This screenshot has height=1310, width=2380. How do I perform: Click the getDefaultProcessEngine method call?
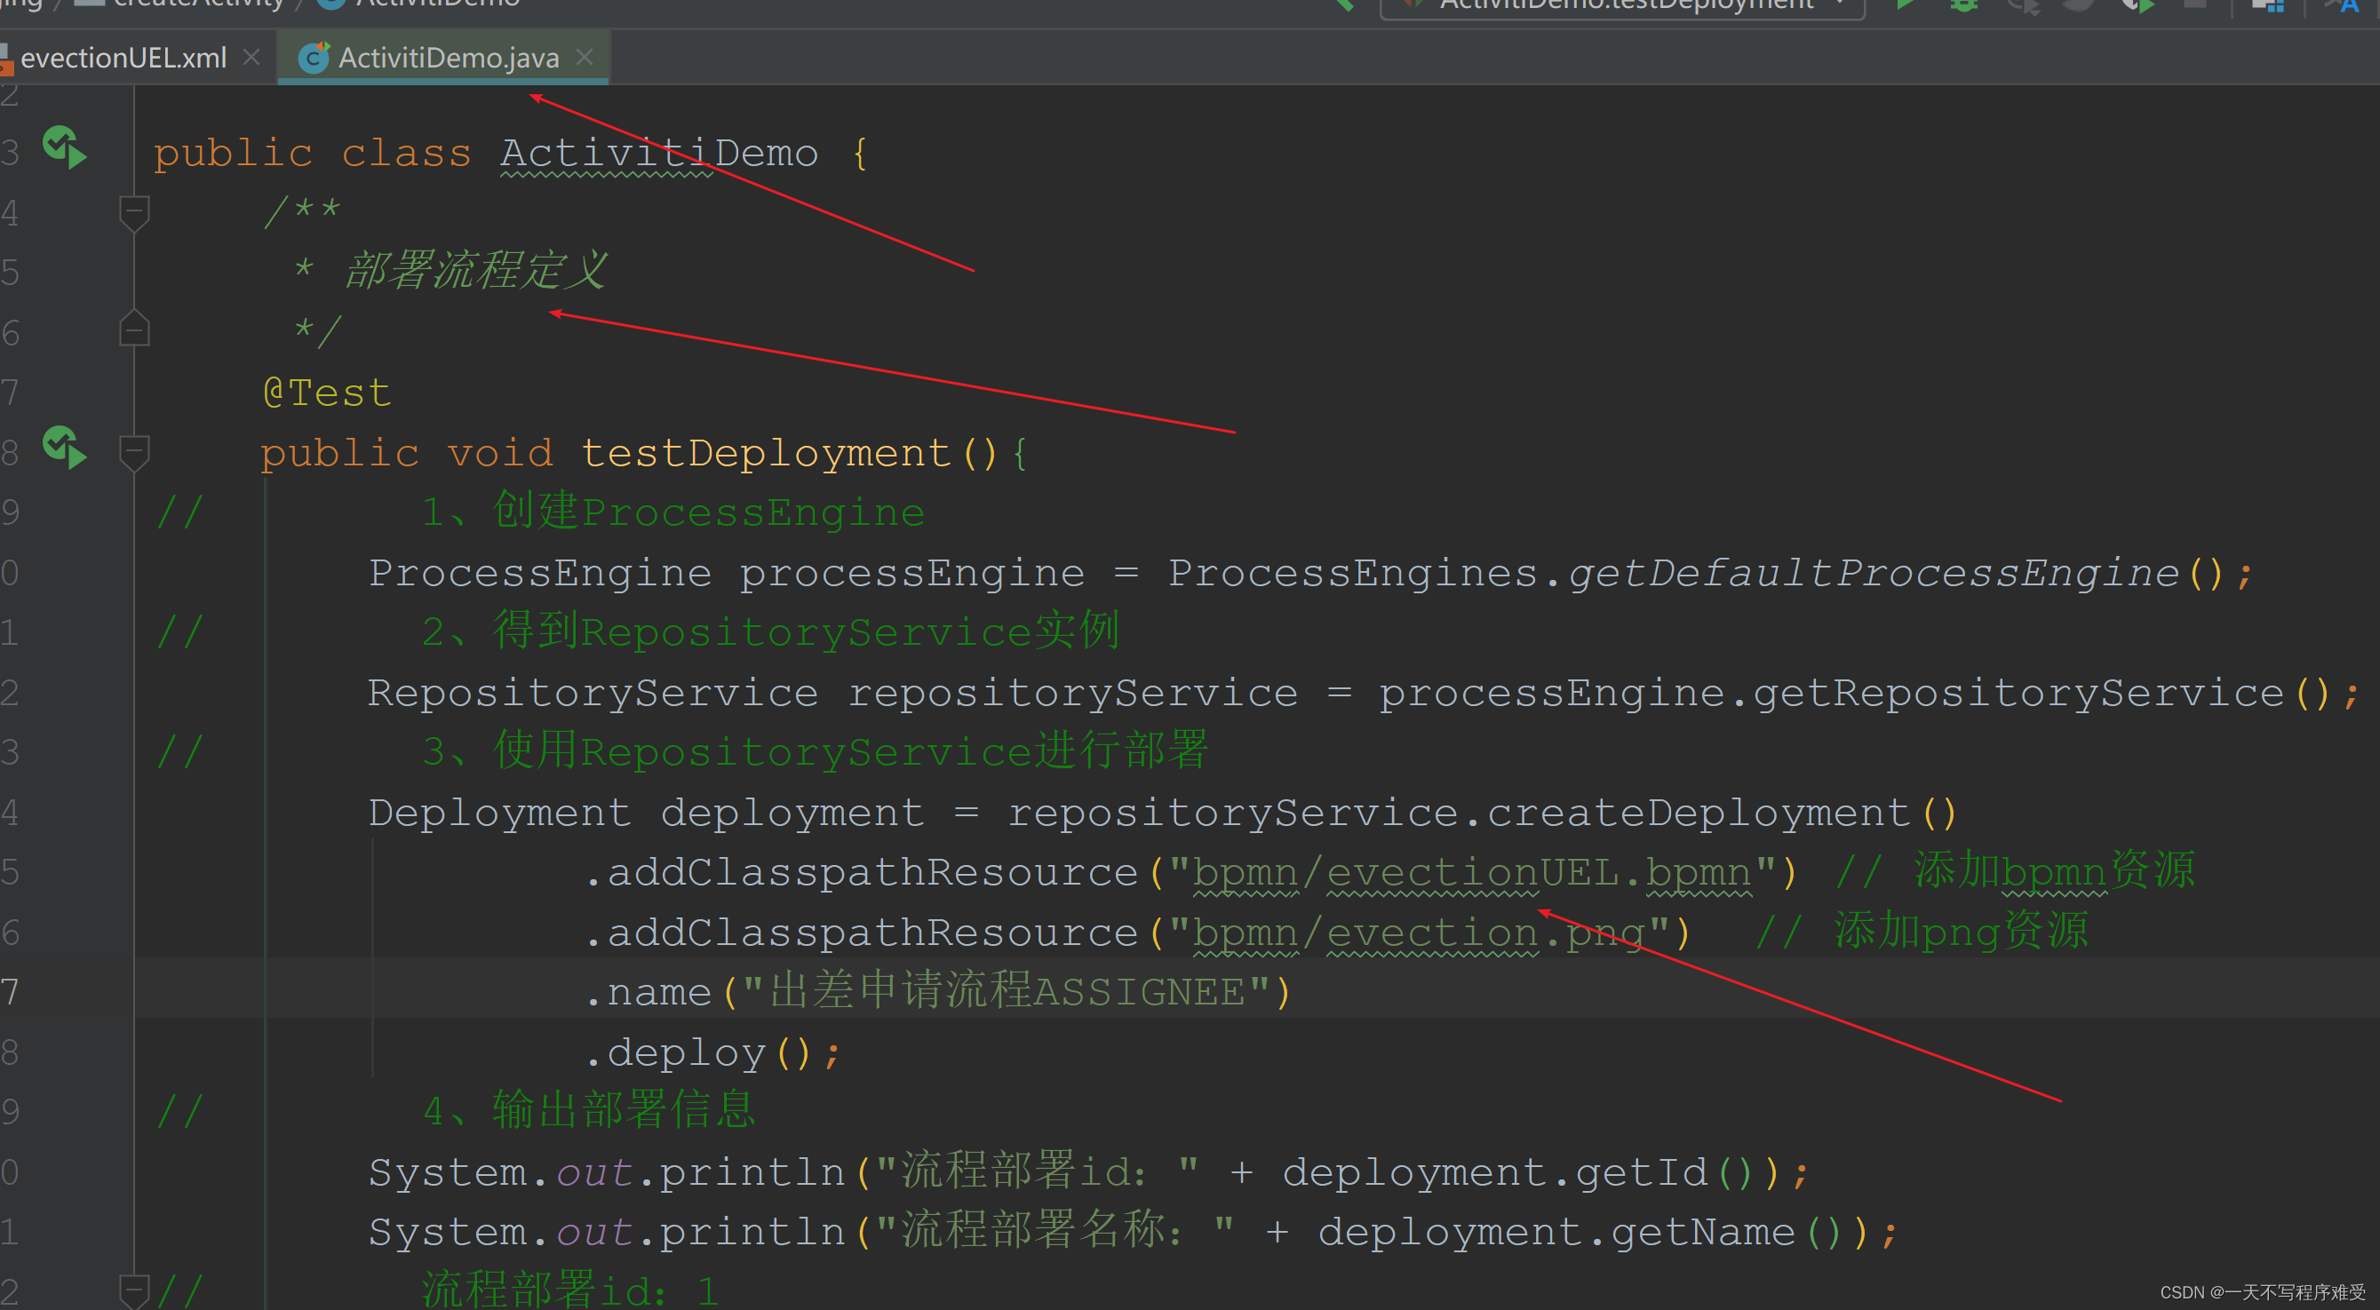tap(1875, 574)
